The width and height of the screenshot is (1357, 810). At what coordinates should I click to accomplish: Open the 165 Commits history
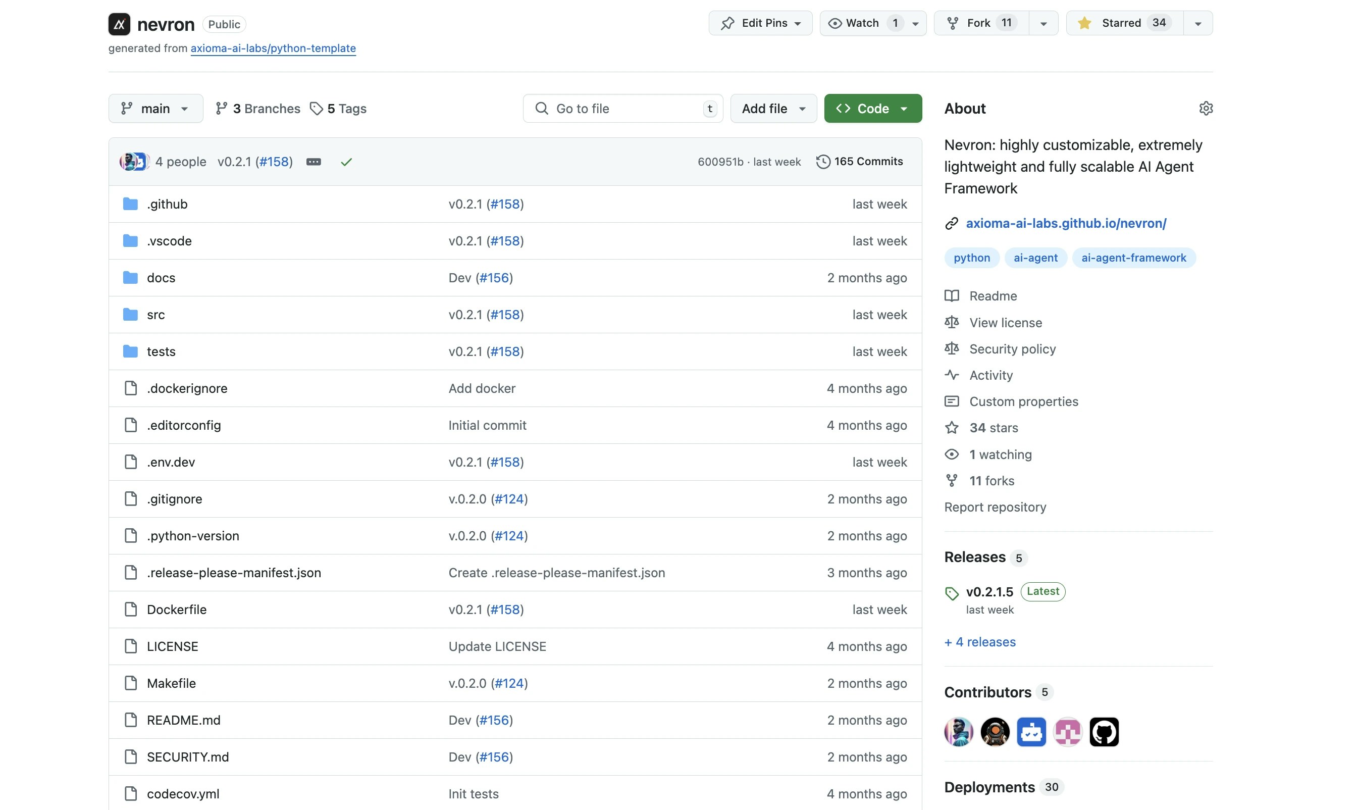[859, 162]
